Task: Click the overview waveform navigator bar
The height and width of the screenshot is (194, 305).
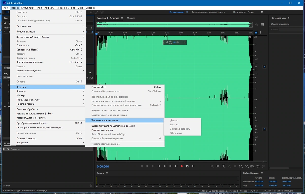Action: tap(175, 25)
